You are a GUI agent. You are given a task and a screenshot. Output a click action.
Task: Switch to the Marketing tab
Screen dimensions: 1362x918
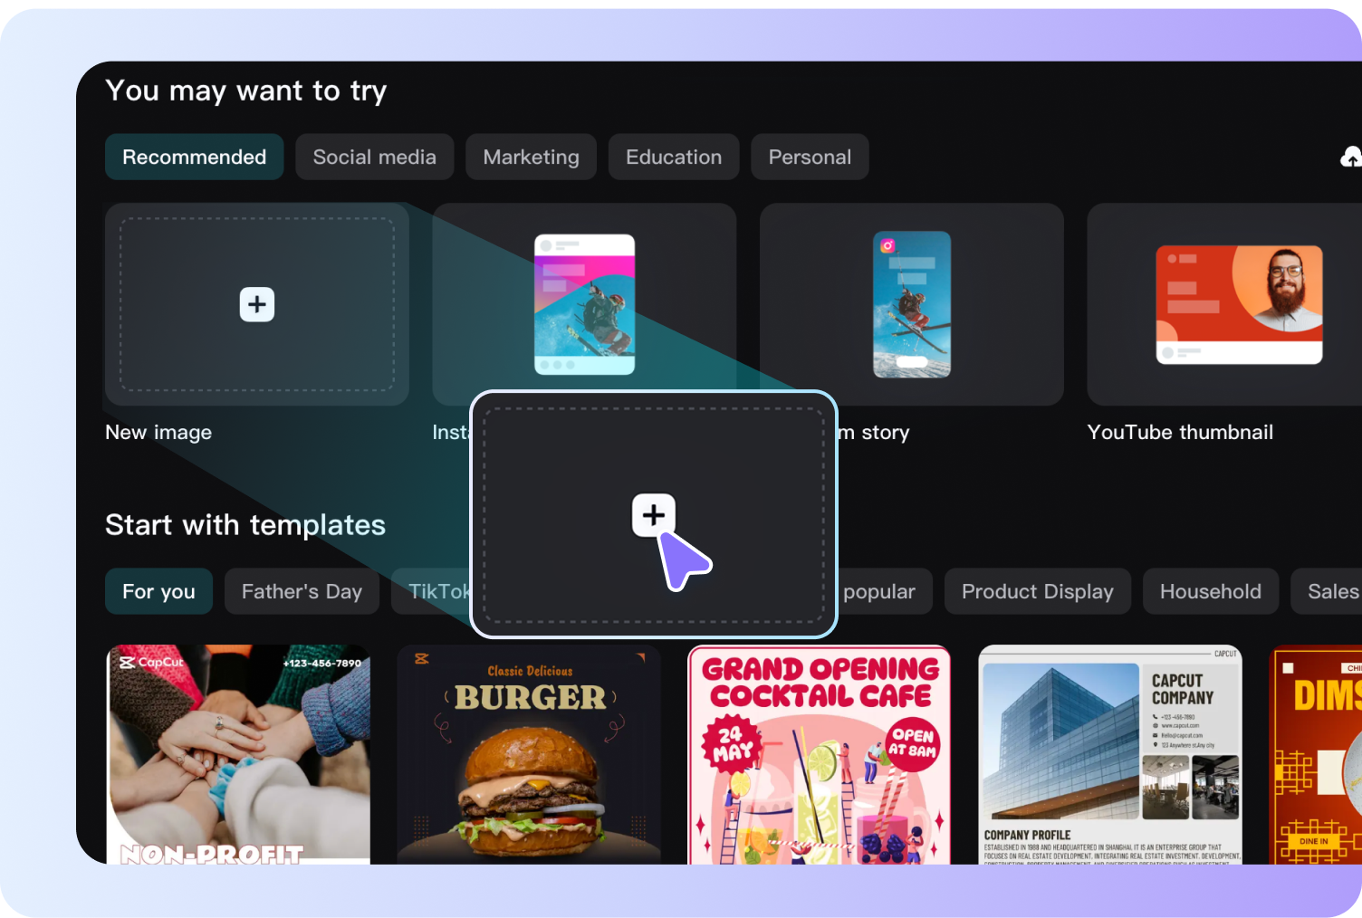[x=531, y=158]
